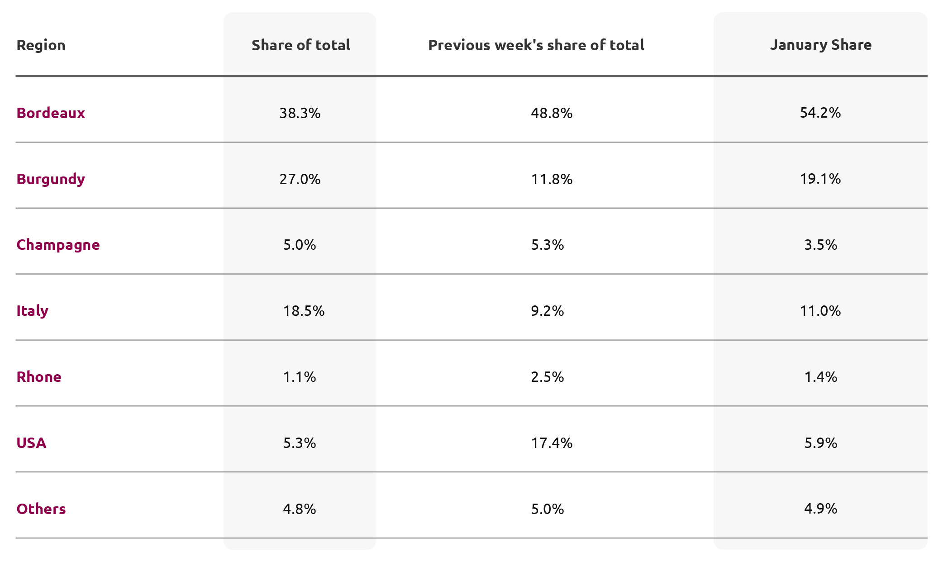Open the Burgundy region link
943x562 pixels.
click(x=51, y=179)
